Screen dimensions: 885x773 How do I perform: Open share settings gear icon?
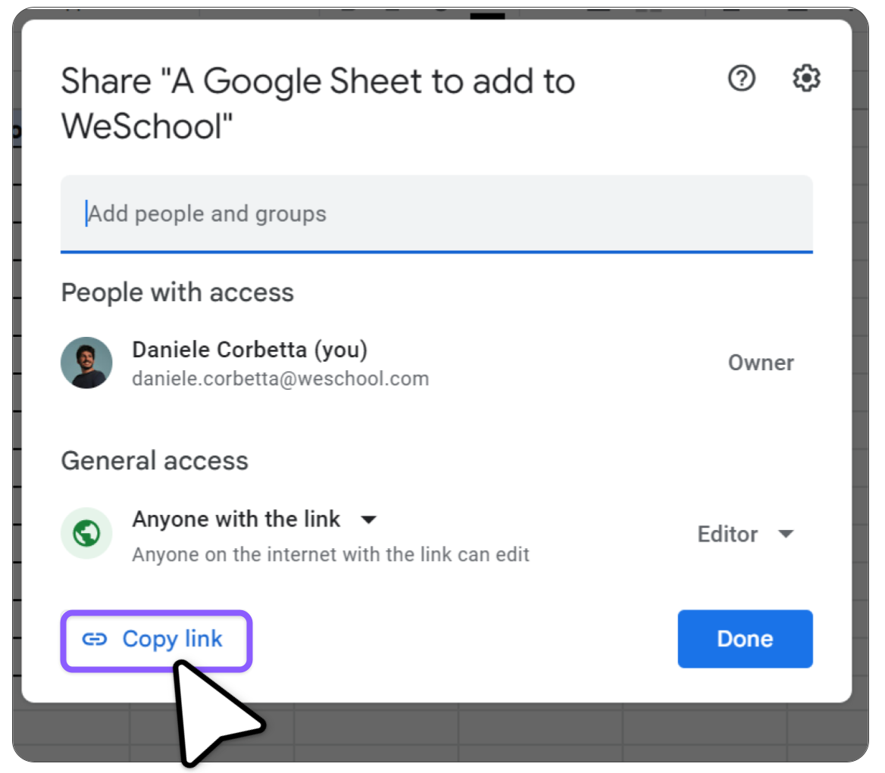click(x=806, y=78)
